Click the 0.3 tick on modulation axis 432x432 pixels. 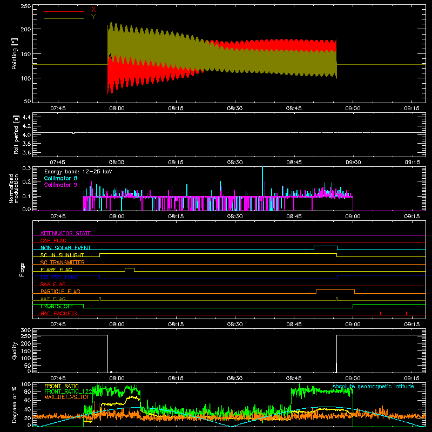click(26, 168)
